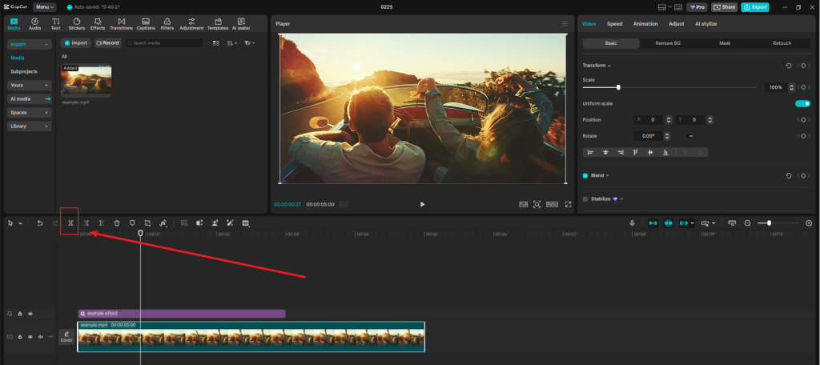Undo the last timeline action
This screenshot has width=820, height=365.
point(40,223)
